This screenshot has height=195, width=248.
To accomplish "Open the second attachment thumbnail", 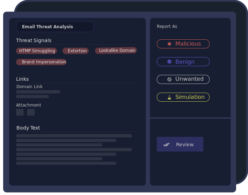I will click(31, 112).
